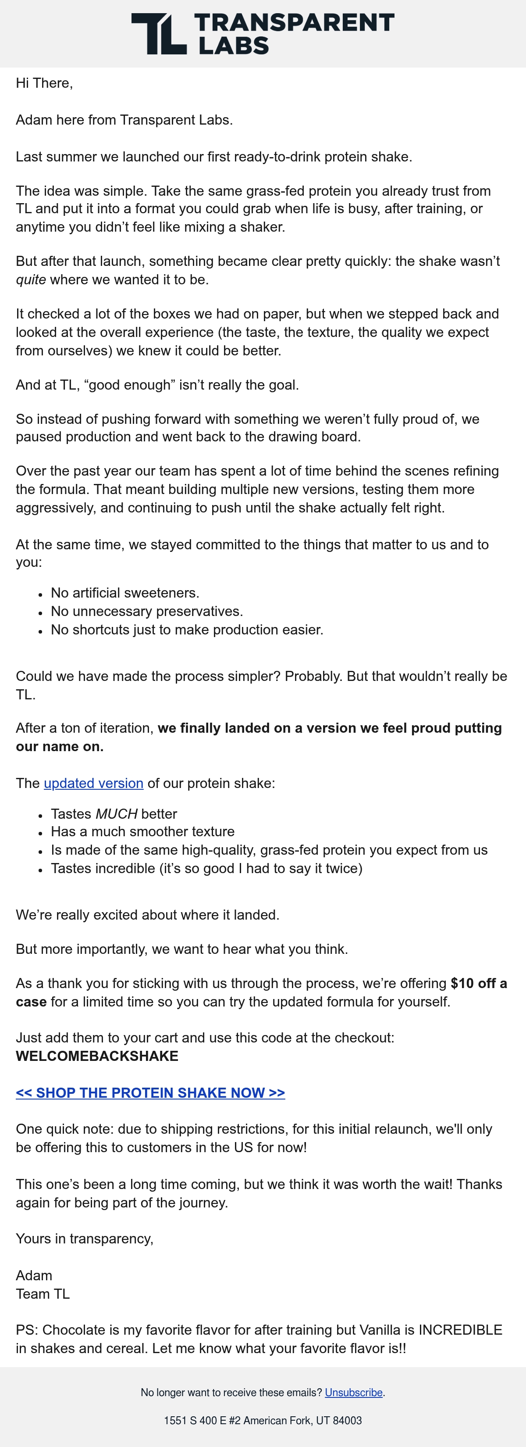Click the italic word 'quite'
526x1447 pixels.
31,280
